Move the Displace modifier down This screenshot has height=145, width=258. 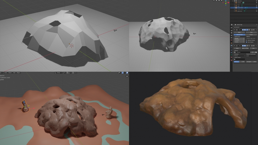point(254,46)
